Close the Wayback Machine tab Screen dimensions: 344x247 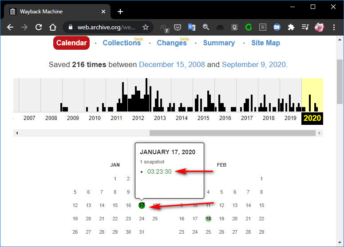103,12
